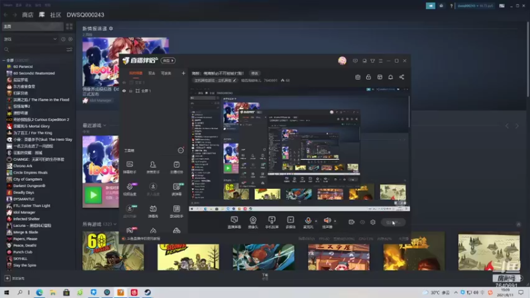Click the green Play button on Idol Manager
This screenshot has height=298, width=530.
coord(93,195)
